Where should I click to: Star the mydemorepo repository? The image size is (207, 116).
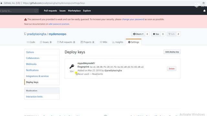(x=156, y=34)
